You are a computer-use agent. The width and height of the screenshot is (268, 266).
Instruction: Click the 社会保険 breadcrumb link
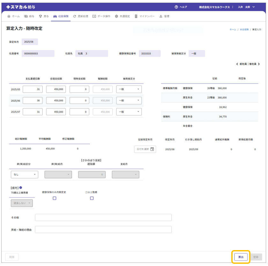[244, 29]
